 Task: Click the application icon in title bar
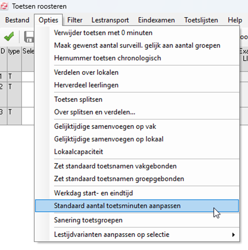5,6
